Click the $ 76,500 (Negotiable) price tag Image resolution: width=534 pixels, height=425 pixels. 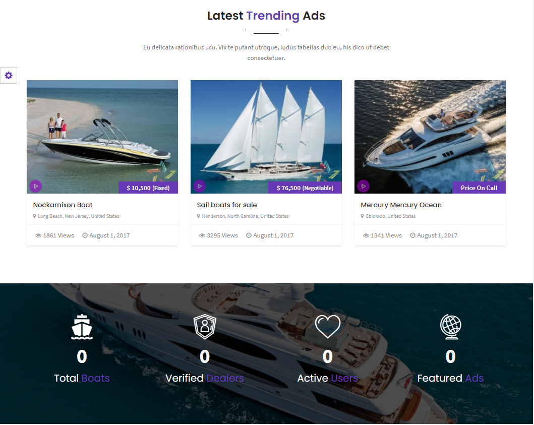pyautogui.click(x=305, y=188)
